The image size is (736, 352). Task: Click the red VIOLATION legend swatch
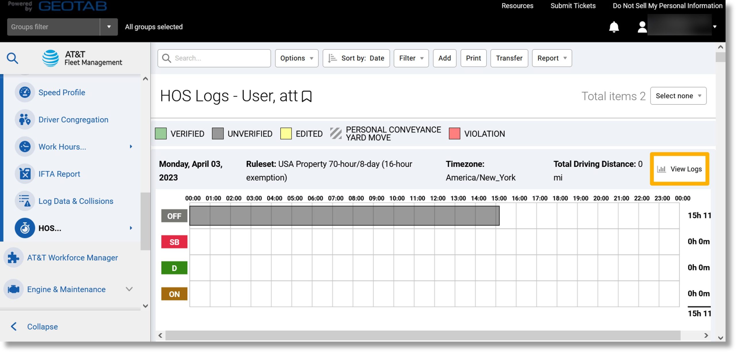[x=454, y=134]
